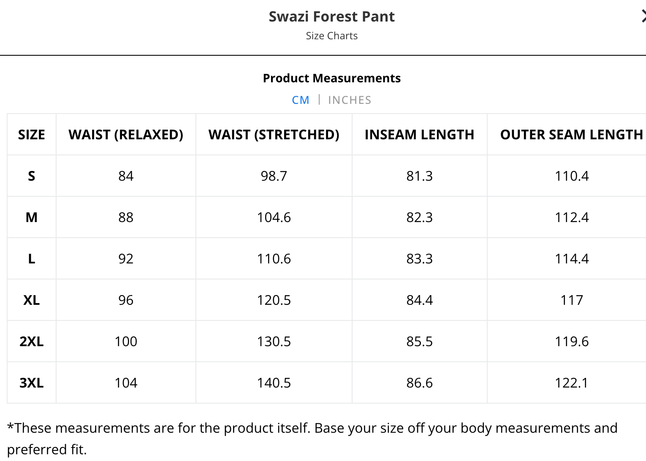Click the Product Measurements heading

pos(331,78)
